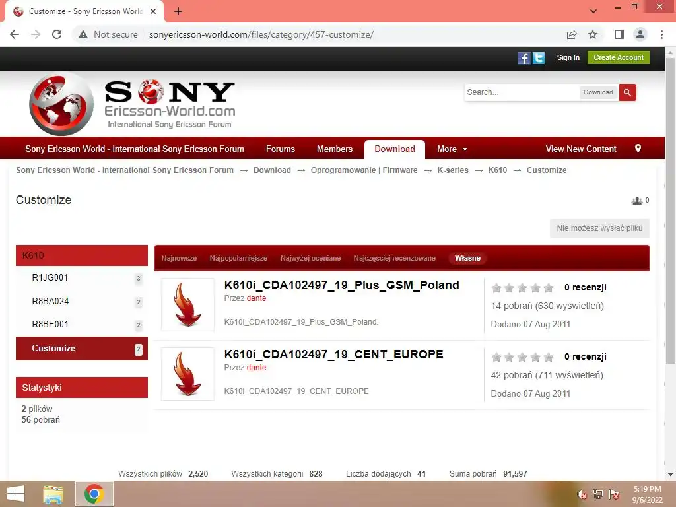Click the muted speaker tray icon

(582, 494)
